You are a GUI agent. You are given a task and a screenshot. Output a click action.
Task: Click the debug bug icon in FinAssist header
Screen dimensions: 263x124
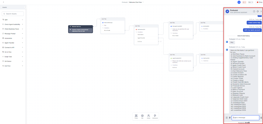258,11
